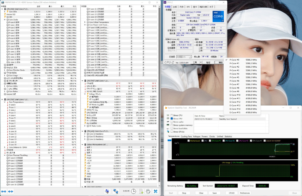This screenshot has width=302, height=196.
Task: Open CPU-Z tools dropdown arrow
Action: [x=200, y=62]
